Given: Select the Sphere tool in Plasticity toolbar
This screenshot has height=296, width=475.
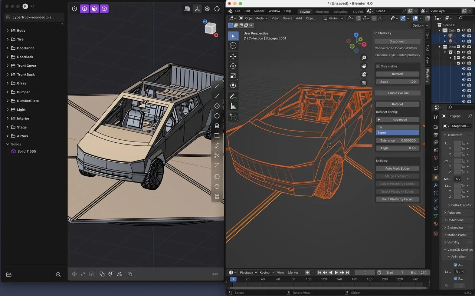Looking at the screenshot, I should [217, 176].
